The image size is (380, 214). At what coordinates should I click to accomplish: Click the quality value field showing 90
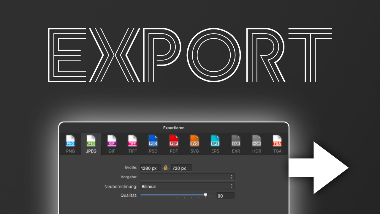click(225, 196)
